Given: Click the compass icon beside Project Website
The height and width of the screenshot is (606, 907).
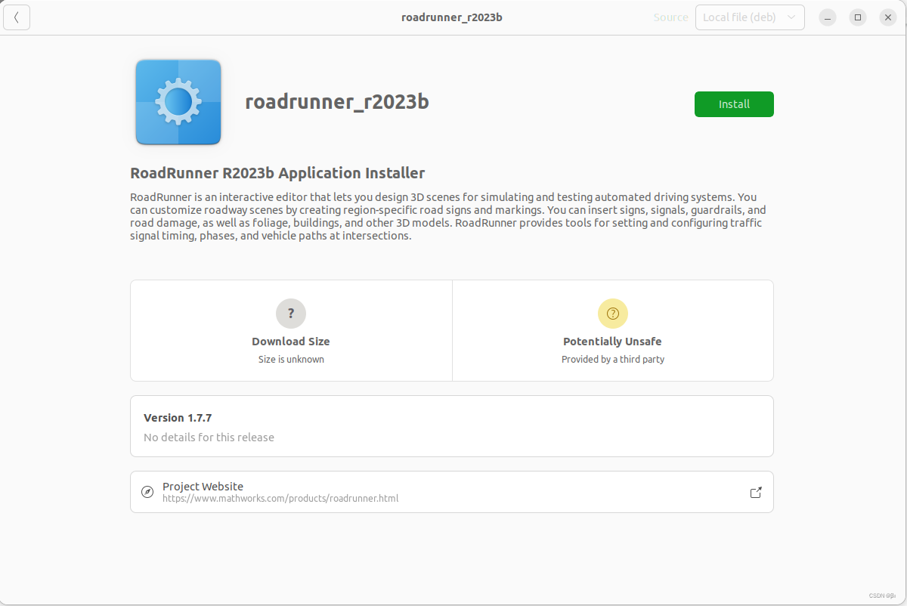Looking at the screenshot, I should click(147, 491).
